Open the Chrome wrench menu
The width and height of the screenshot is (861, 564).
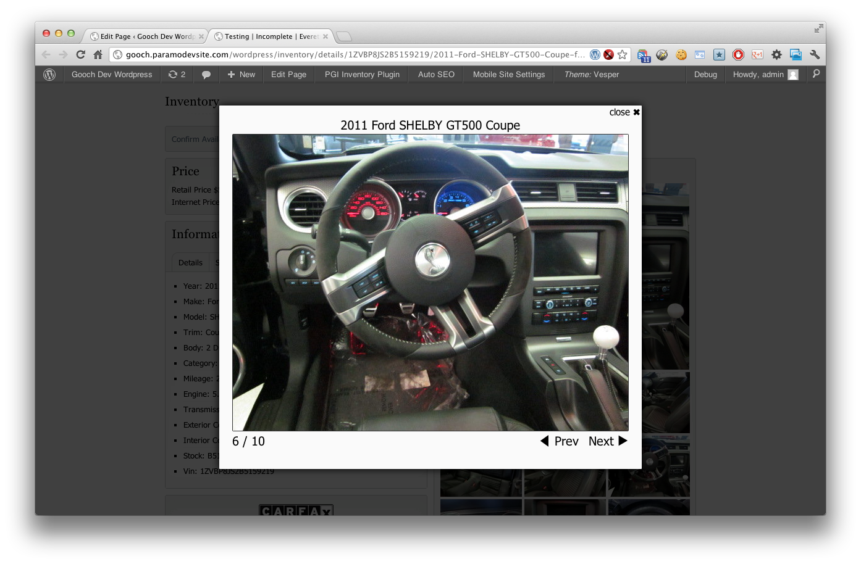click(815, 55)
